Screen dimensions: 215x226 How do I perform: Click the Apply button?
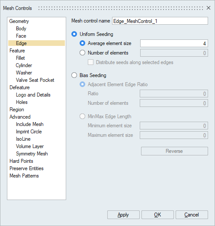click(x=123, y=215)
